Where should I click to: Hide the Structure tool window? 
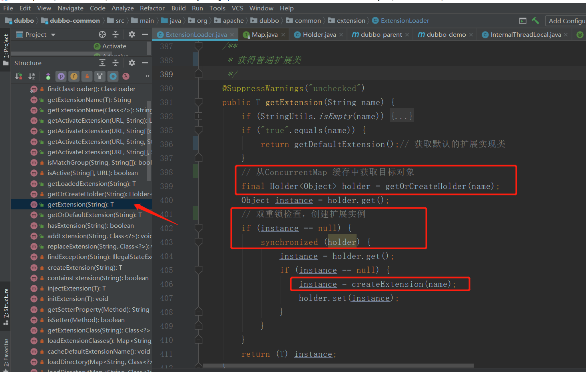[145, 63]
